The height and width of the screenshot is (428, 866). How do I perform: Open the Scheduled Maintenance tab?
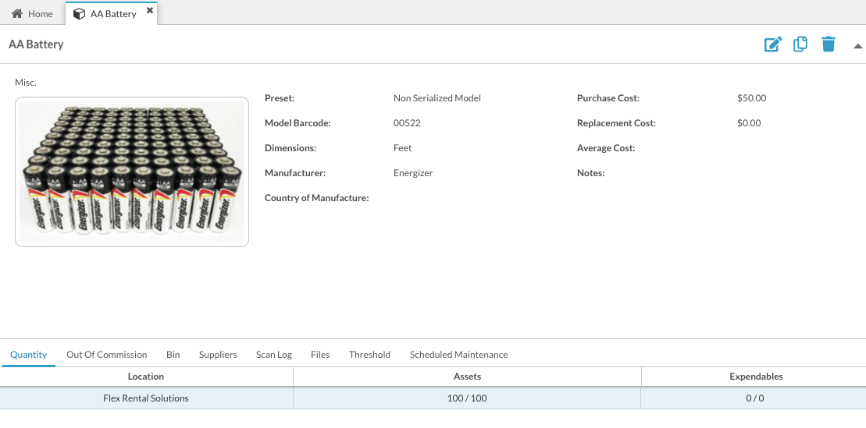click(x=458, y=355)
